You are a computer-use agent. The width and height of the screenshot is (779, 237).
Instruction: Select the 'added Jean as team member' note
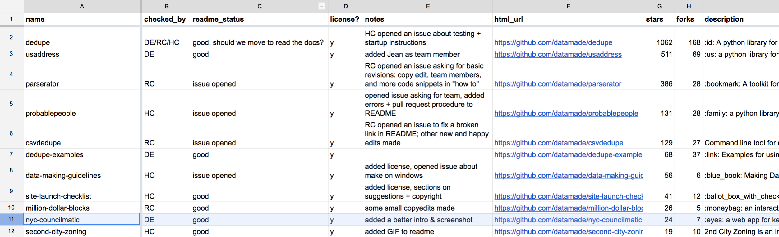[428, 54]
